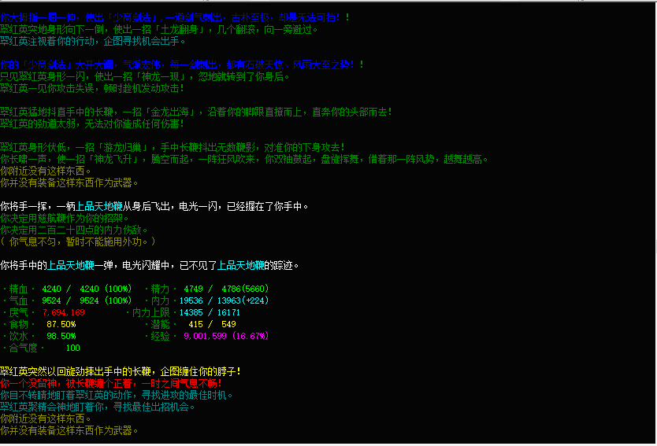Click the 精血 health stat label
This screenshot has width=657, height=446.
pyautogui.click(x=17, y=289)
